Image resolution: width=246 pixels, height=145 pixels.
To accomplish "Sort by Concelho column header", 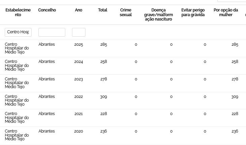I will [x=47, y=10].
